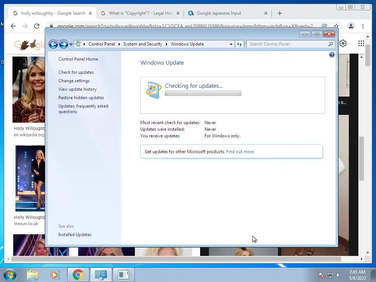Click the Windows Update shield icon
The image size is (376, 282).
point(153,90)
